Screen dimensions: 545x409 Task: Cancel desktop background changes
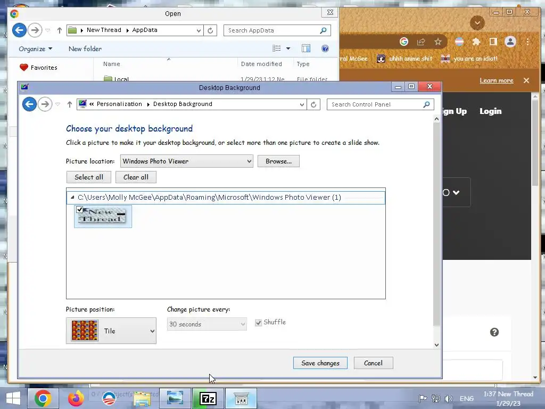pos(373,363)
